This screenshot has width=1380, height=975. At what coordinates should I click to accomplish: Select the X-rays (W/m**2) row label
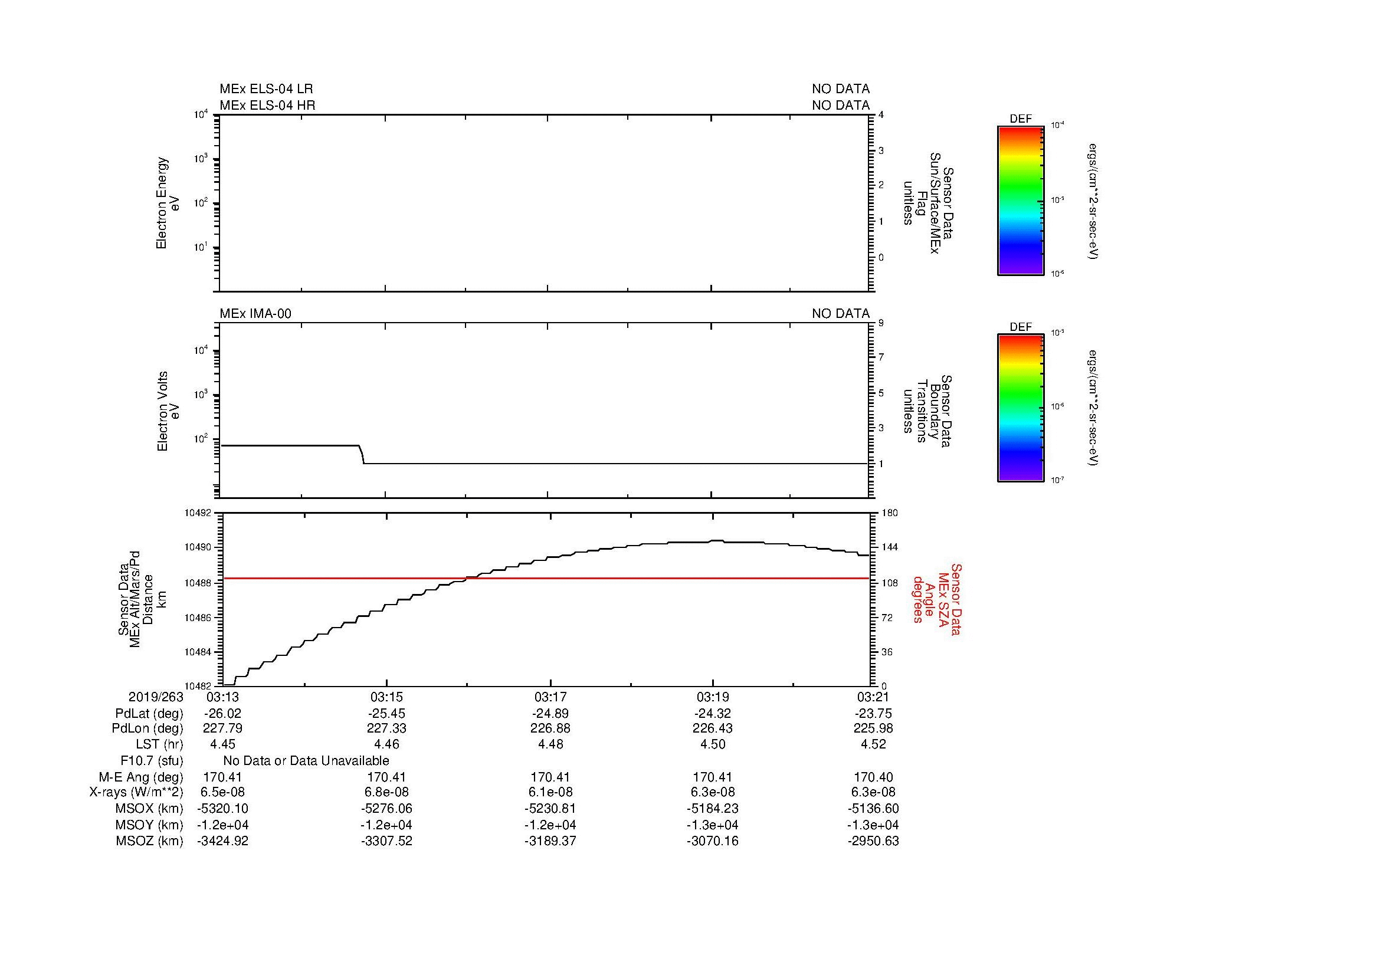coord(136,792)
